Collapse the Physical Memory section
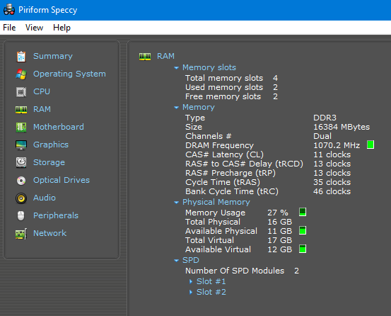This screenshot has height=316, width=391. tap(176, 203)
